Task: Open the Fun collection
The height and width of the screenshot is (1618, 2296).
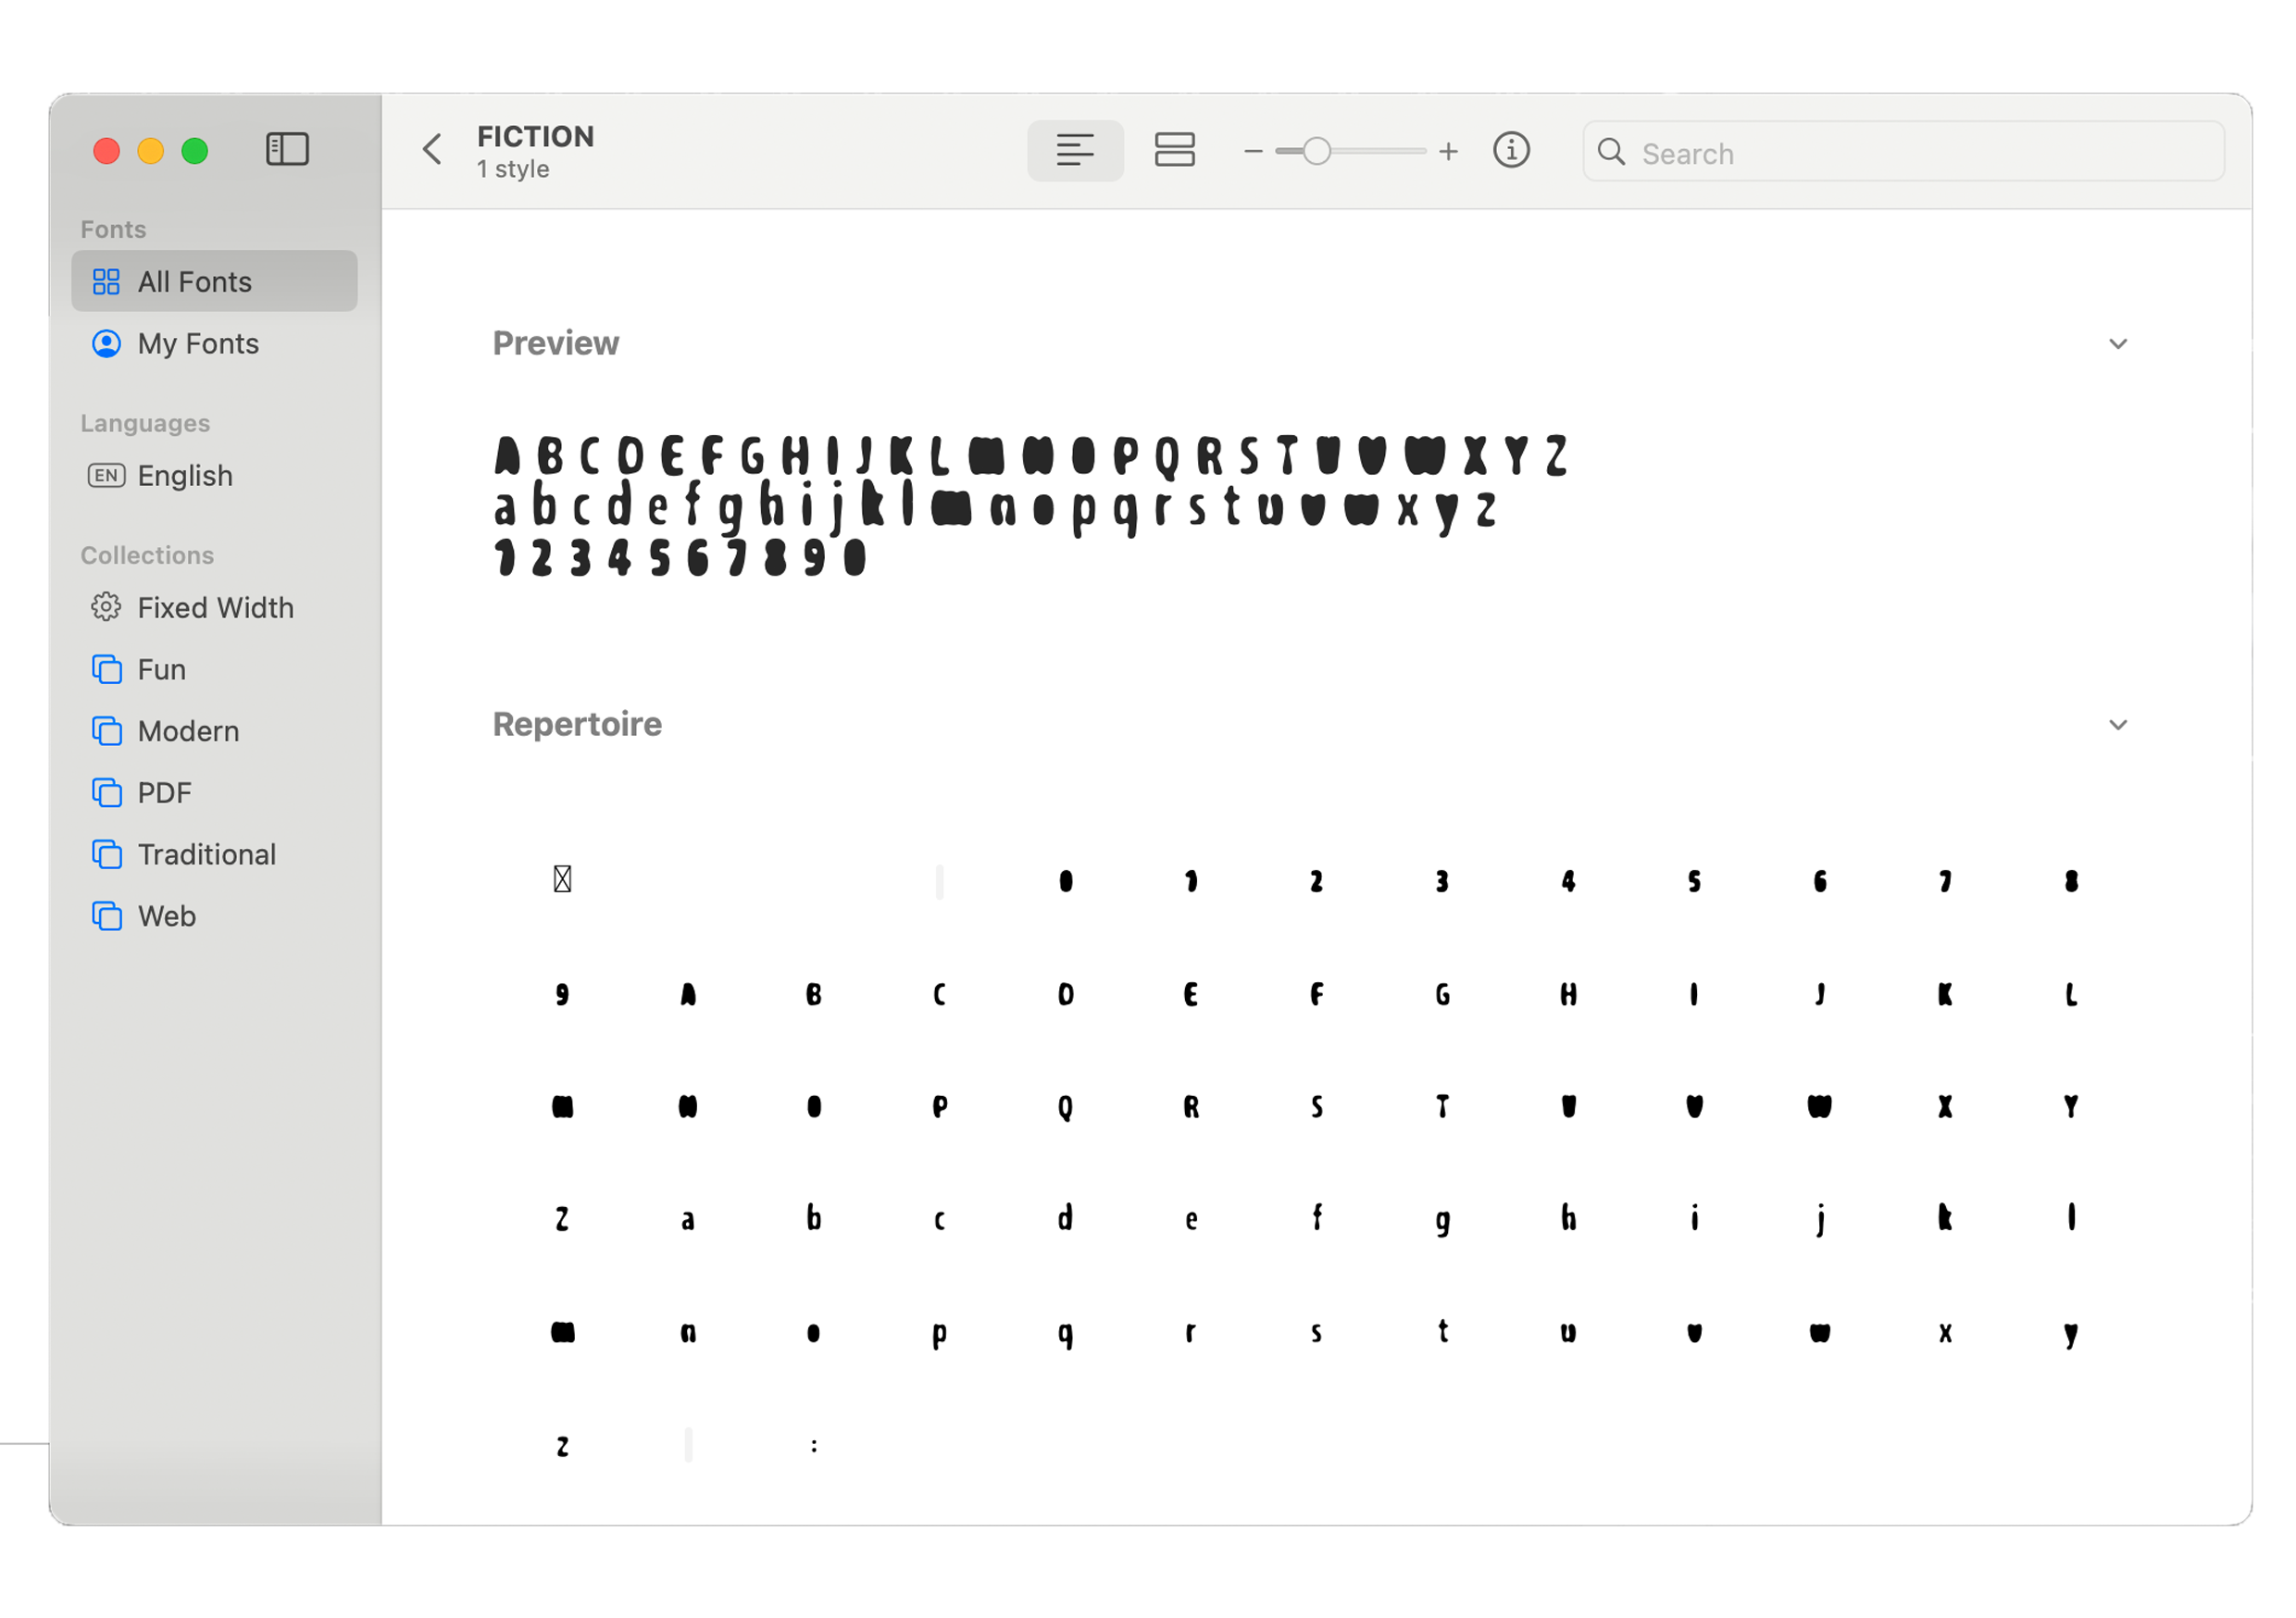Action: pyautogui.click(x=162, y=670)
